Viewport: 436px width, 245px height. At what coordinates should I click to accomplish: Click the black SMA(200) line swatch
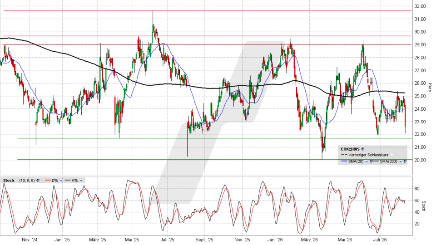(x=376, y=161)
